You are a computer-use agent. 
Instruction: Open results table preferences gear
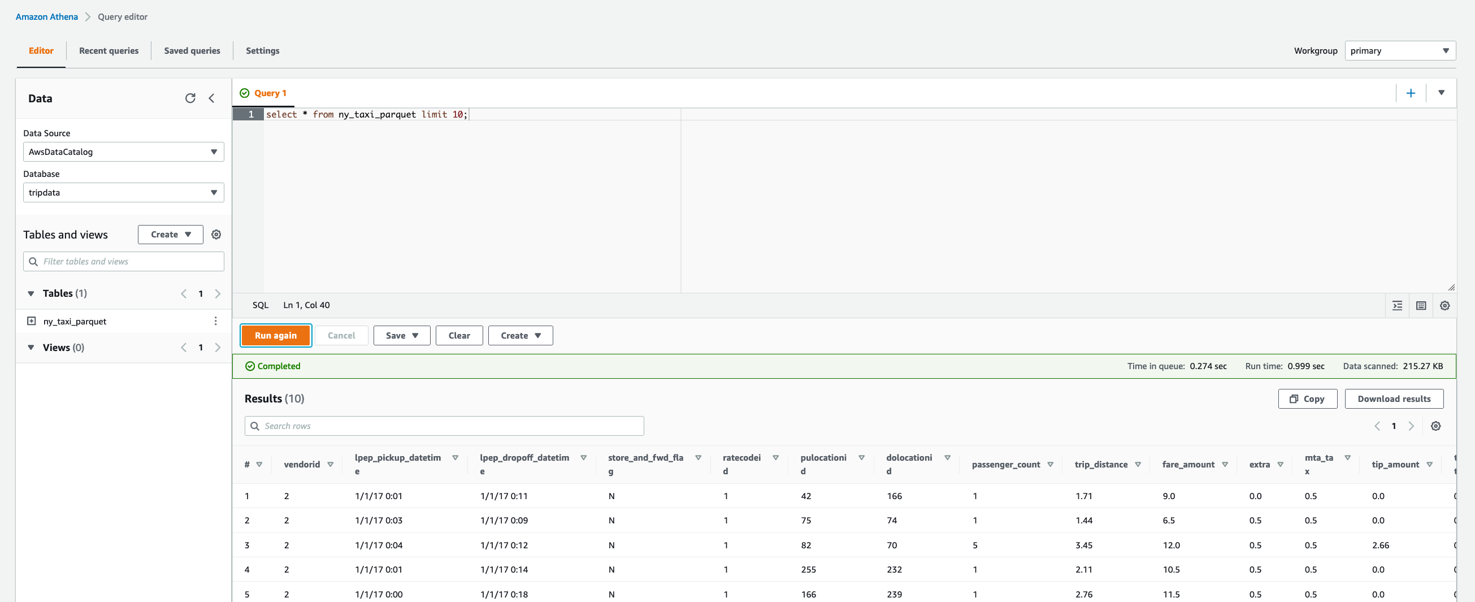pyautogui.click(x=1435, y=426)
